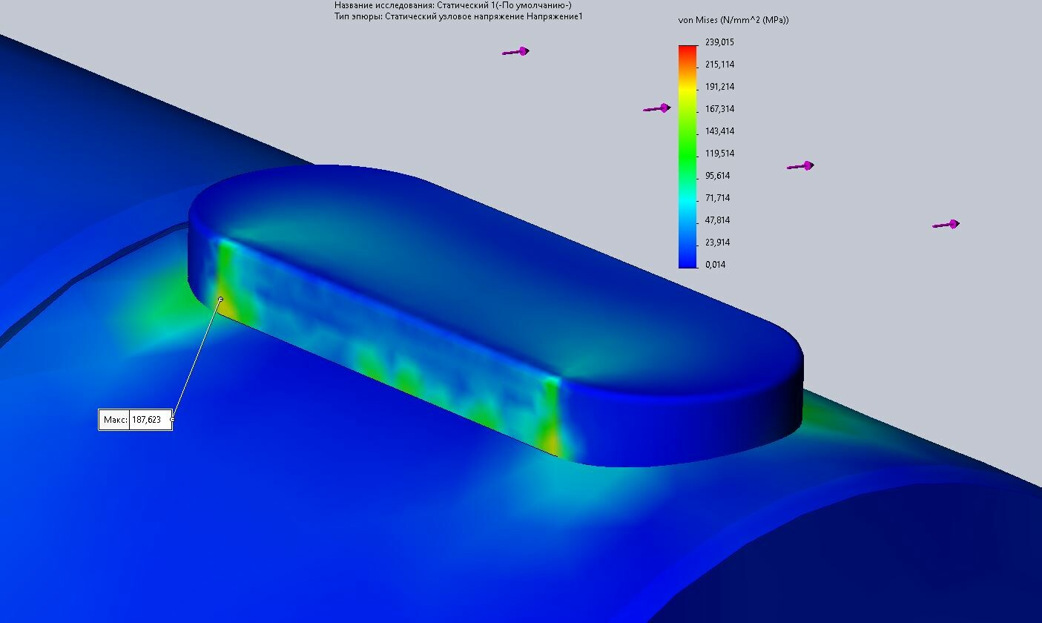
Task: Click the von Mises legend title
Action: point(733,20)
